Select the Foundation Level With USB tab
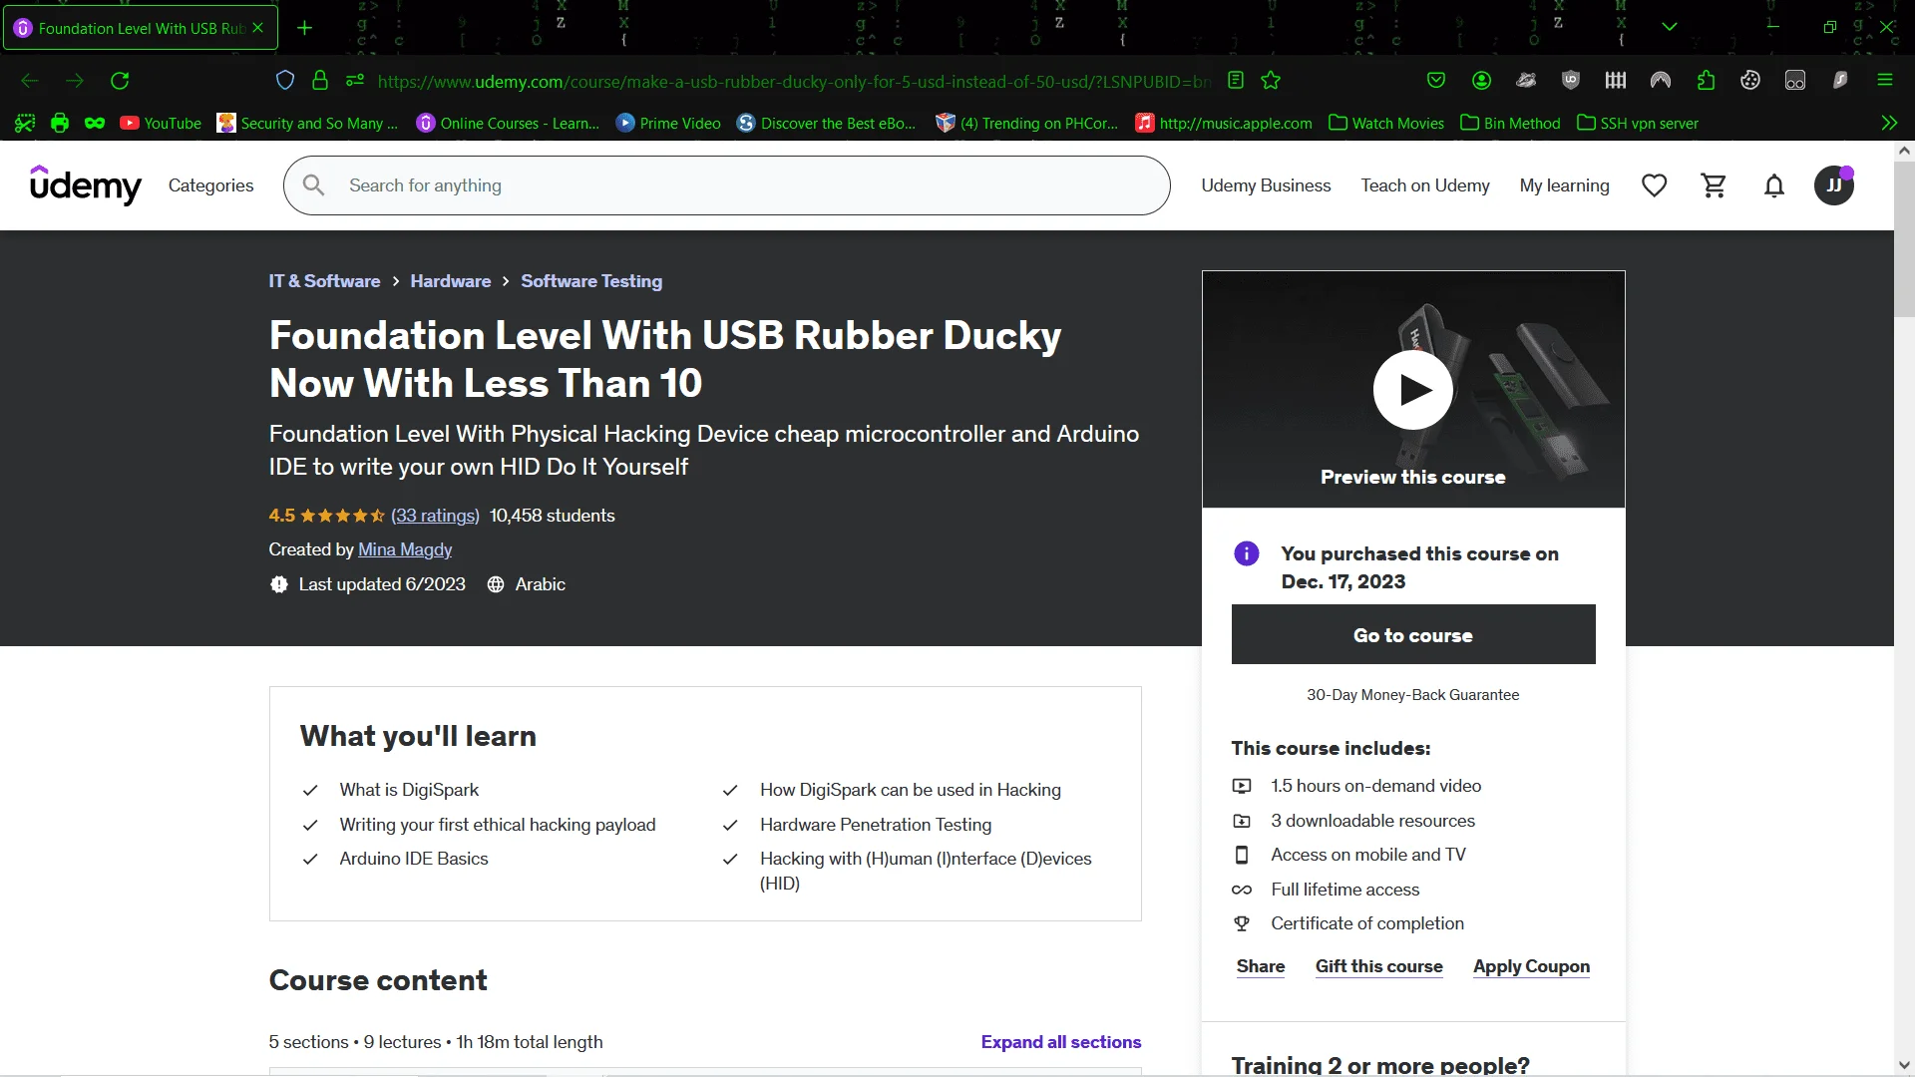The width and height of the screenshot is (1915, 1077). coord(141,28)
